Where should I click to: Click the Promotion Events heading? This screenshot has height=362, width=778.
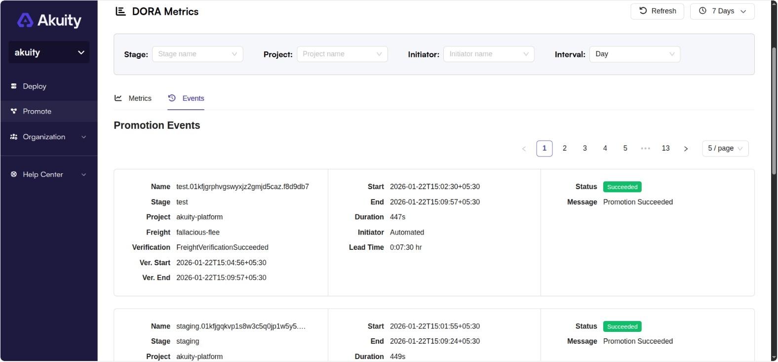157,125
